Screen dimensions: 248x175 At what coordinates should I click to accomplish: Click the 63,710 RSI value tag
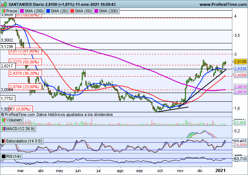point(240,159)
